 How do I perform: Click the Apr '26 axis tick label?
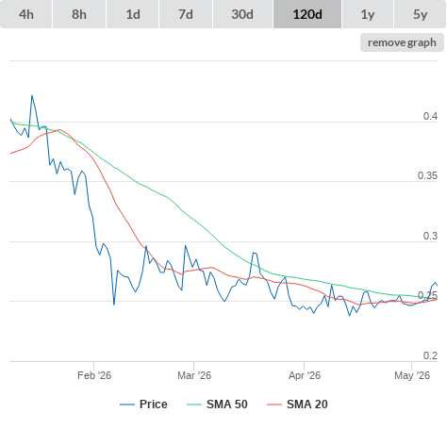coord(305,375)
